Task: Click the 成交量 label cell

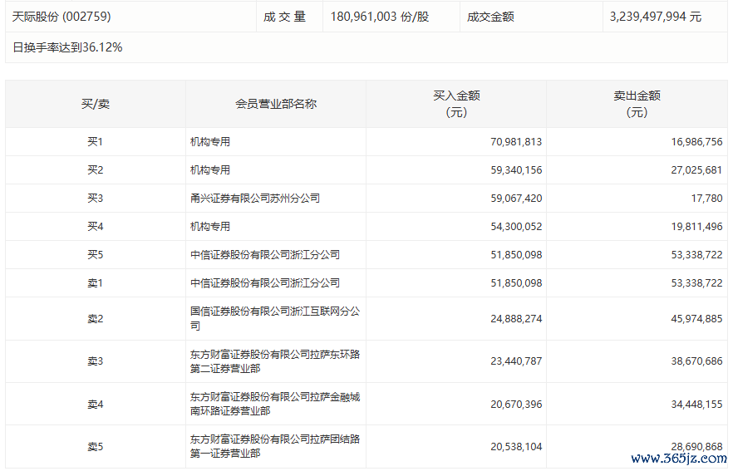Action: 285,17
